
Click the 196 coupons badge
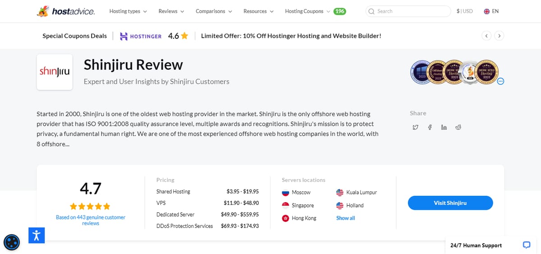[340, 11]
